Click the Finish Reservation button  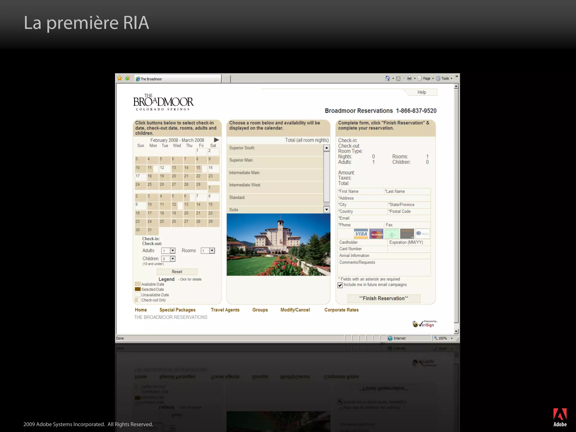[384, 298]
